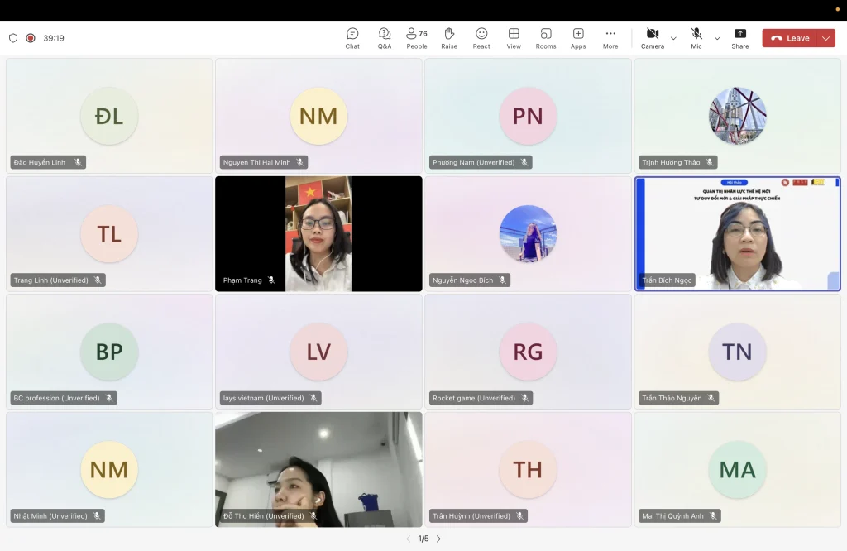The image size is (847, 551).
Task: Leave the meeting
Action: 790,38
